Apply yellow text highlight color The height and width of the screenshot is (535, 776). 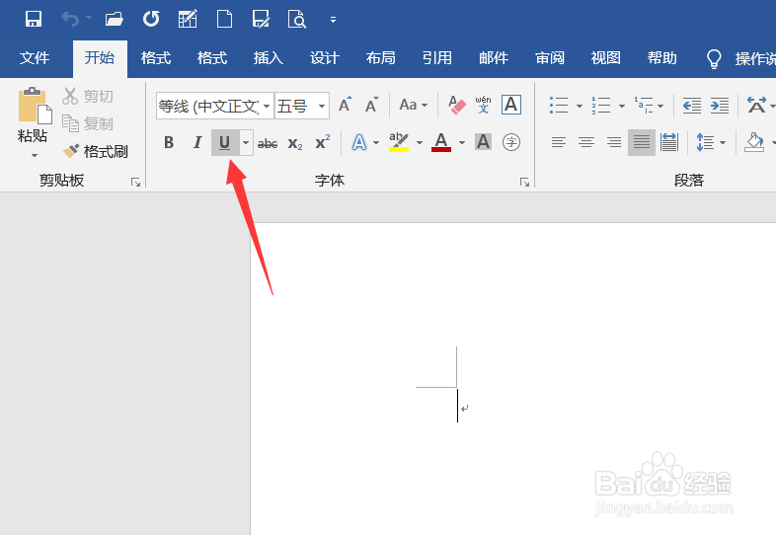(x=399, y=142)
